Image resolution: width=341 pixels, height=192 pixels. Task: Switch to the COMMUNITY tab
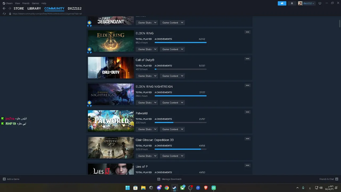pos(54,9)
